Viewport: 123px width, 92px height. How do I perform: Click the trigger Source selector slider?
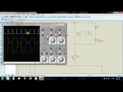44,44
